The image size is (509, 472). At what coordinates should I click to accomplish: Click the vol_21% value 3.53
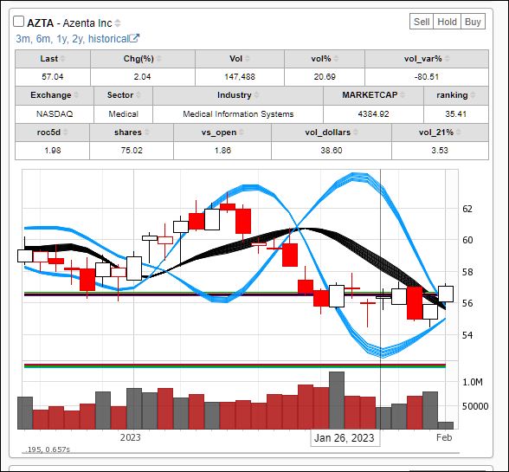coord(440,151)
